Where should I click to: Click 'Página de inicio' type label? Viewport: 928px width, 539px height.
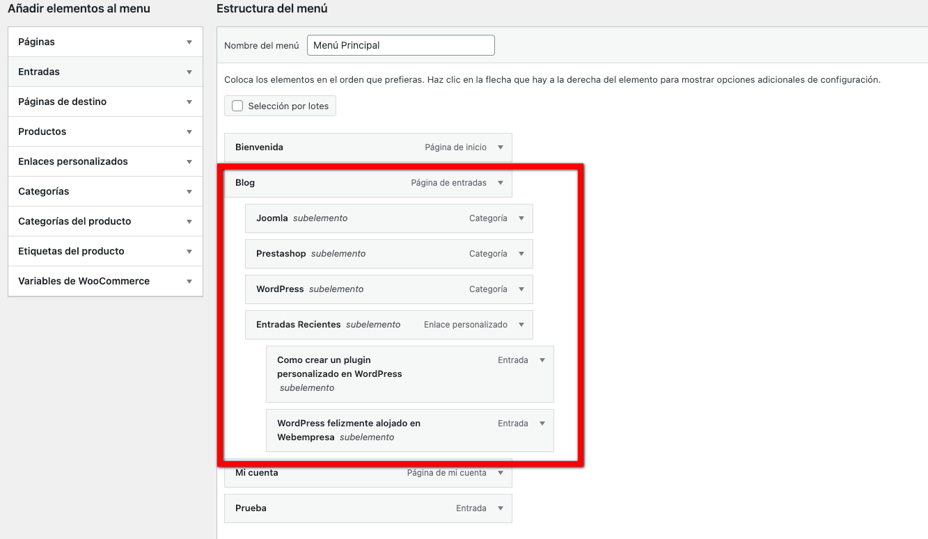pyautogui.click(x=456, y=147)
